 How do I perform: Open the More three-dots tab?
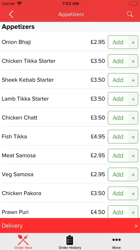pyautogui.click(x=117, y=243)
